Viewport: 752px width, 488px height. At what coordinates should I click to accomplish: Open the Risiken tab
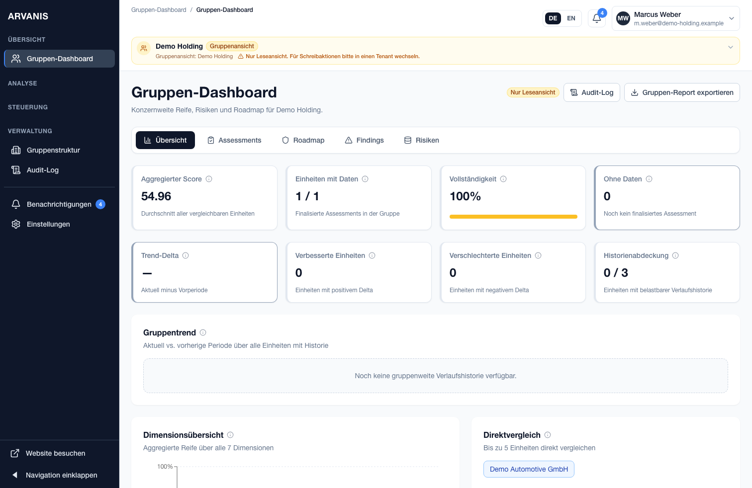[x=421, y=140]
